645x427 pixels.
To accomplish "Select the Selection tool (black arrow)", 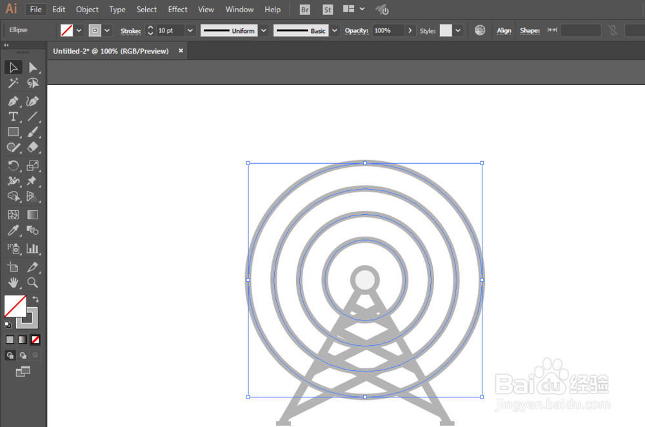I will pyautogui.click(x=13, y=68).
